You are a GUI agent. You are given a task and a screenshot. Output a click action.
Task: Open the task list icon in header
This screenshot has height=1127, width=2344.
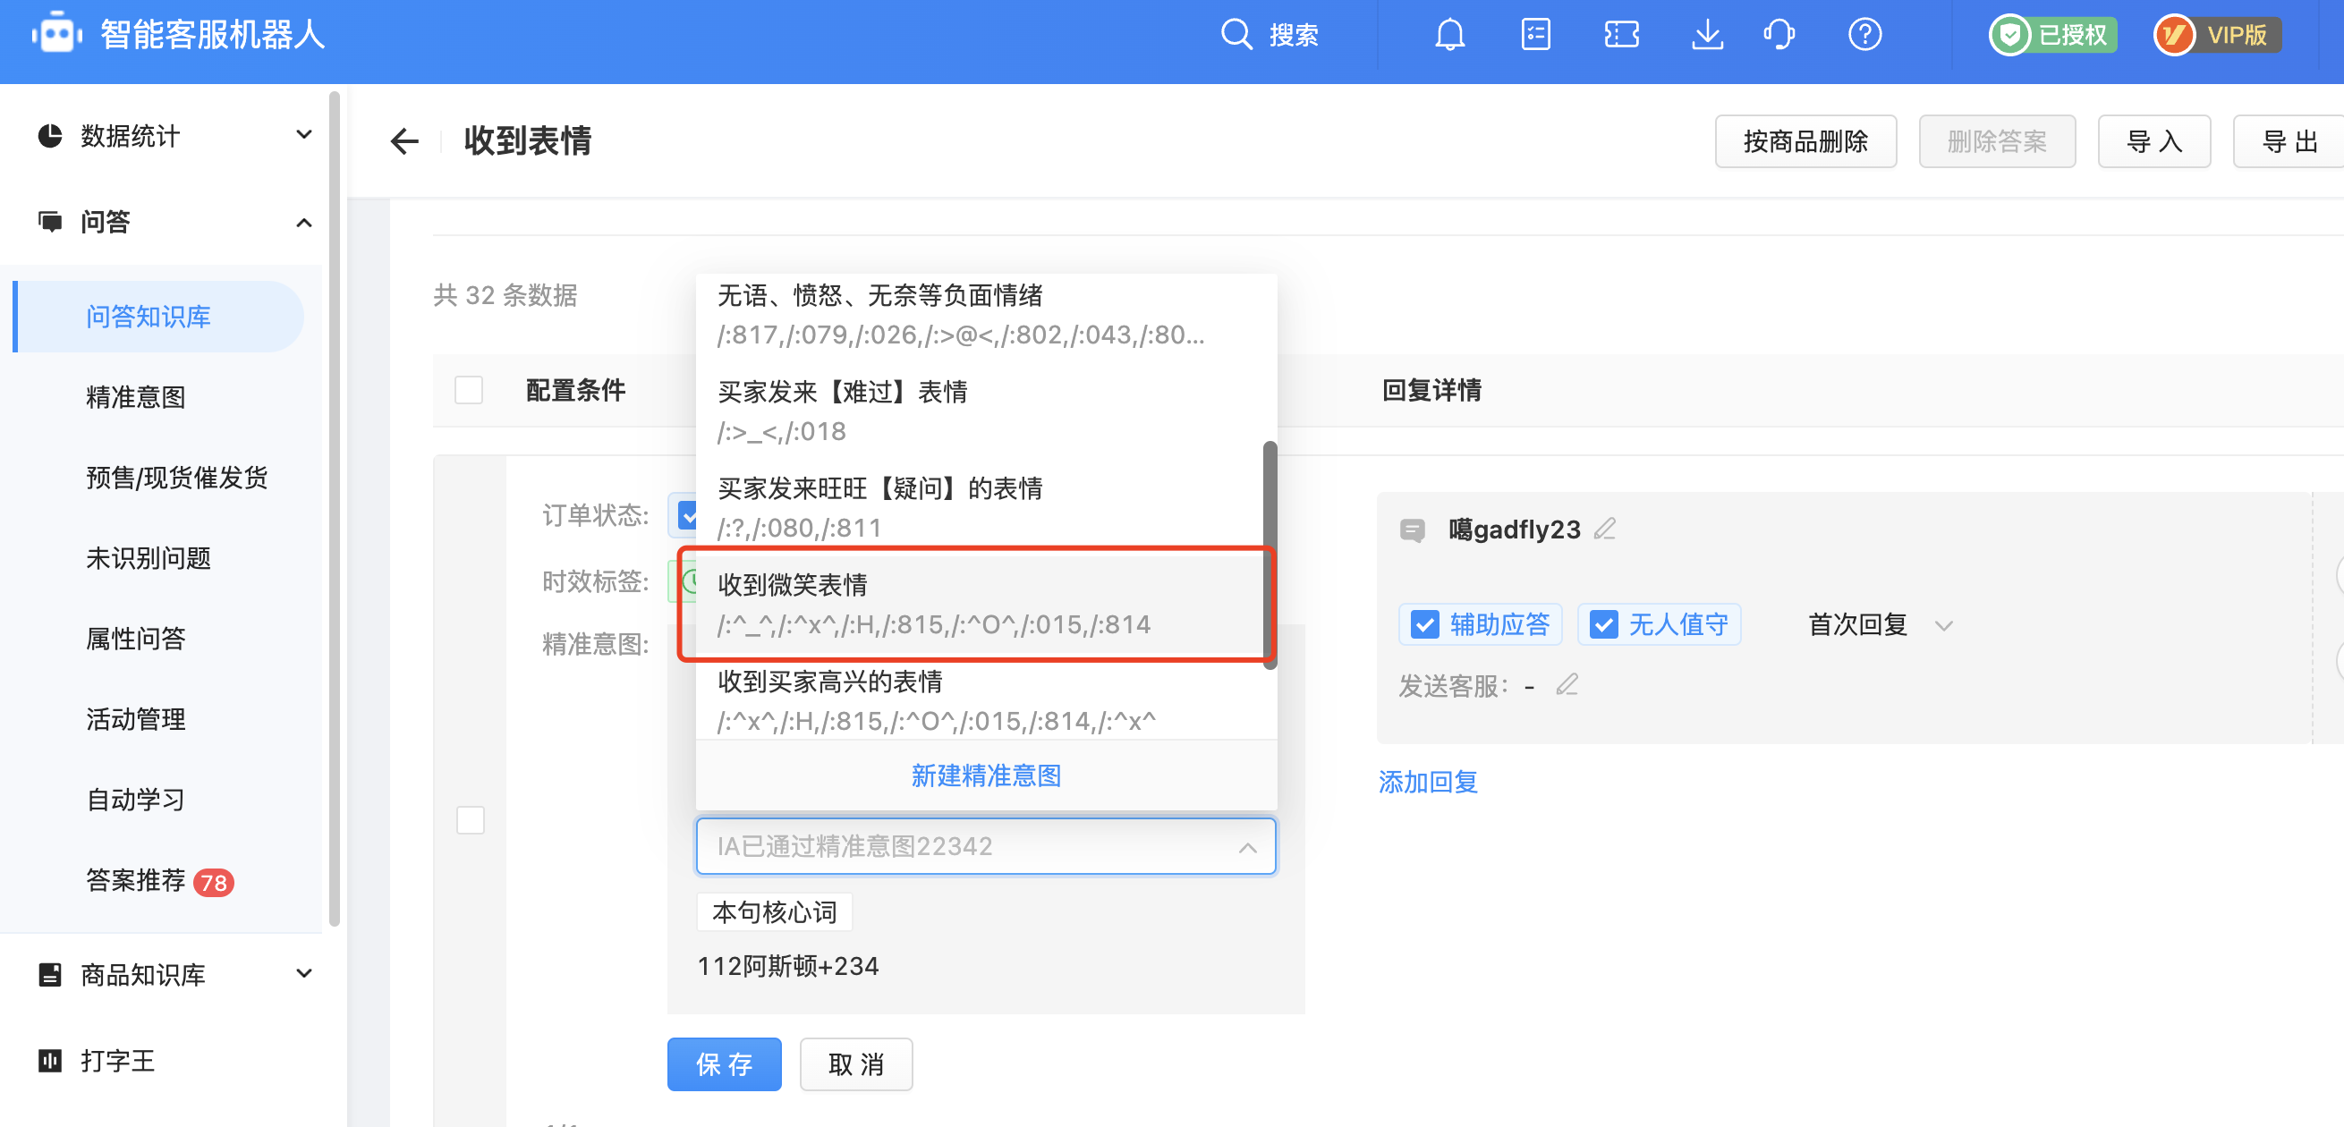(1535, 35)
